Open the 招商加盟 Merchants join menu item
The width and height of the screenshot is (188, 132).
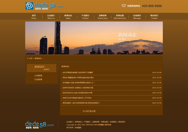click(x=120, y=17)
